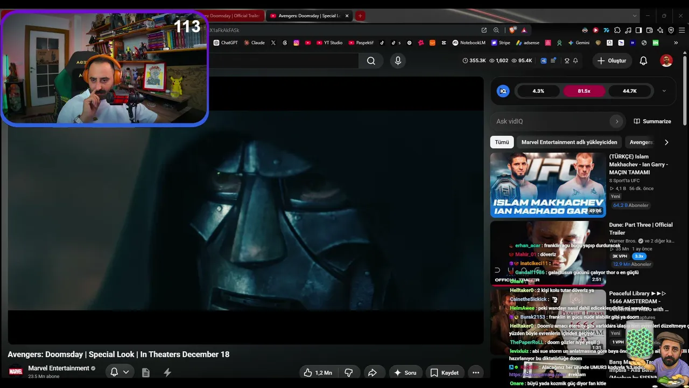This screenshot has height=388, width=689.
Task: Start voice search with the microphone icon
Action: click(x=398, y=61)
